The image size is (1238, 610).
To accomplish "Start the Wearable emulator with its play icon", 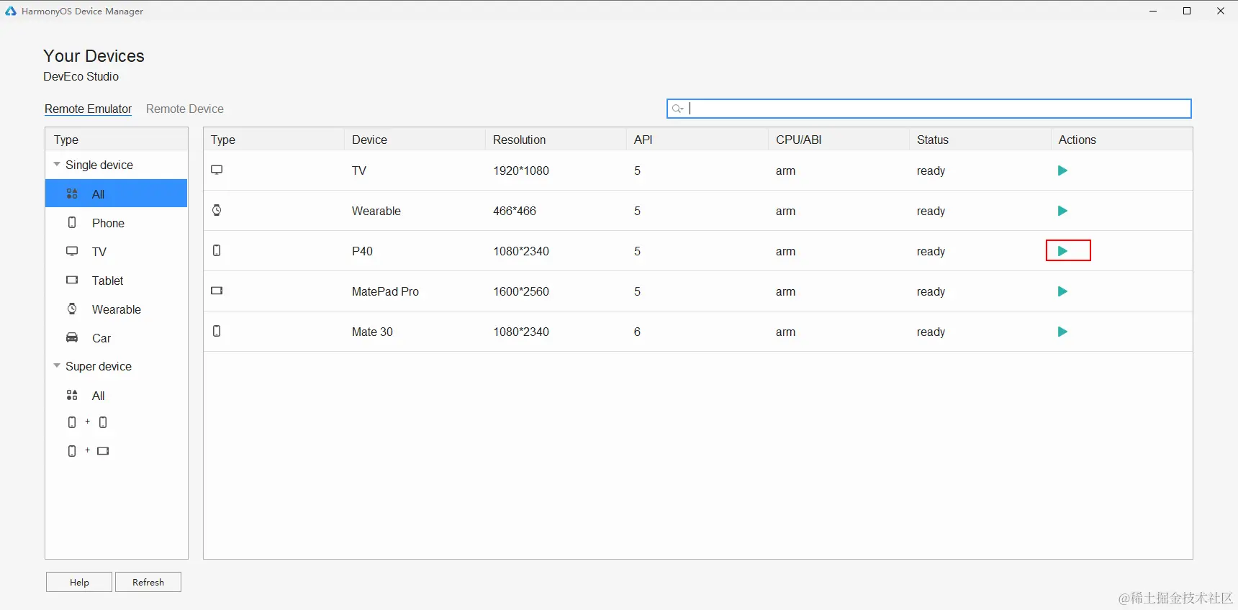I will 1062,211.
